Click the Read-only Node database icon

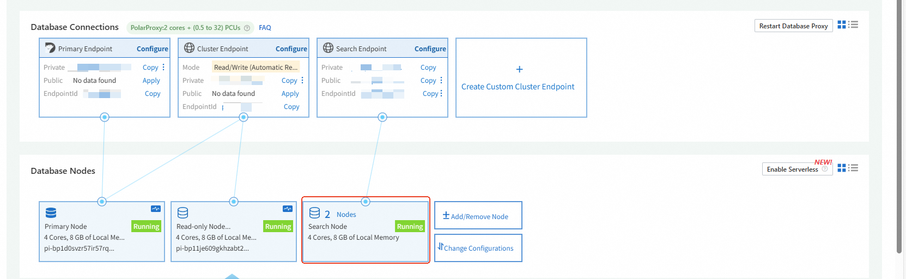tap(183, 213)
